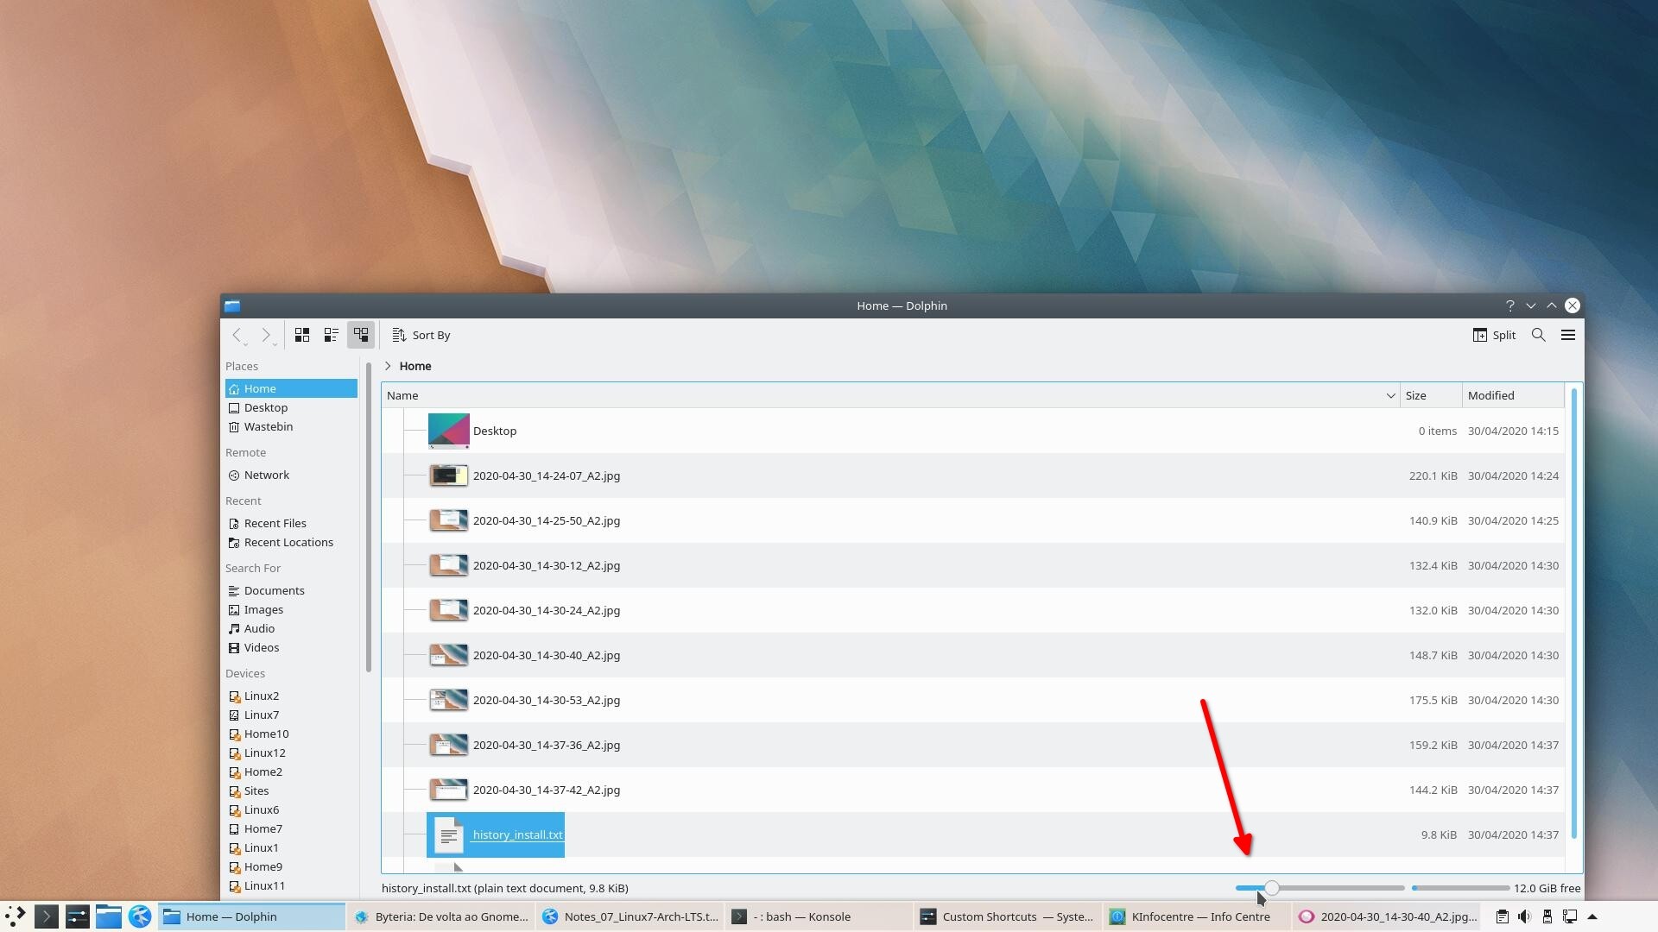Click the Name column header sort arrow
Image resolution: width=1658 pixels, height=932 pixels.
pyautogui.click(x=1390, y=395)
